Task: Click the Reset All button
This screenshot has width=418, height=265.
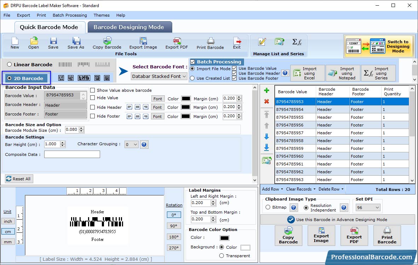Action: [x=19, y=179]
